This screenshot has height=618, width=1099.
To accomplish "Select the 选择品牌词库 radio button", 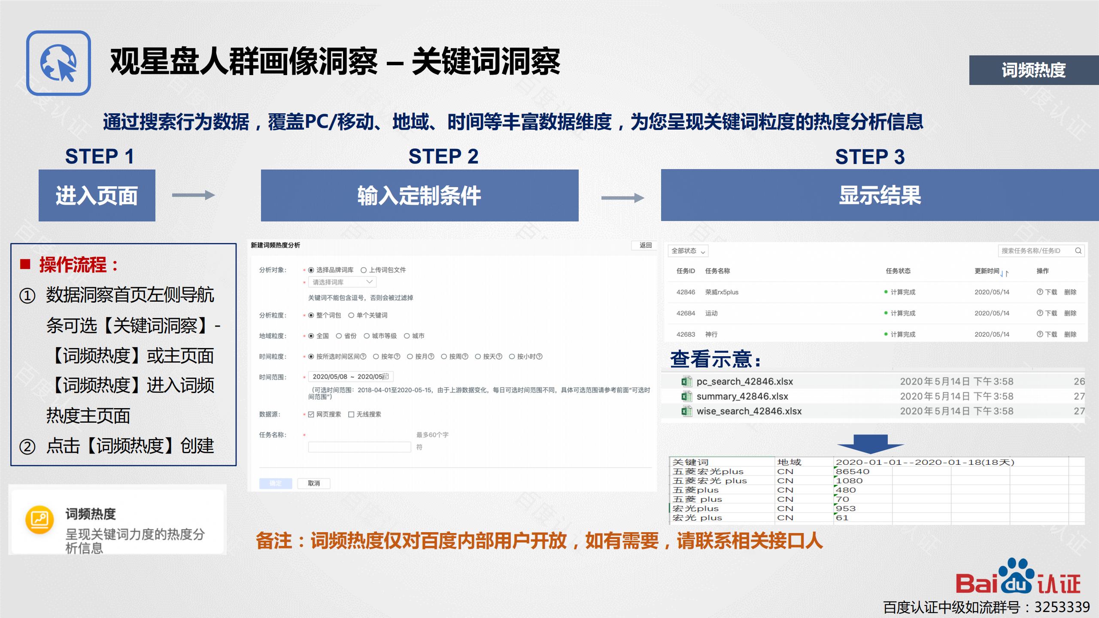I will point(311,270).
